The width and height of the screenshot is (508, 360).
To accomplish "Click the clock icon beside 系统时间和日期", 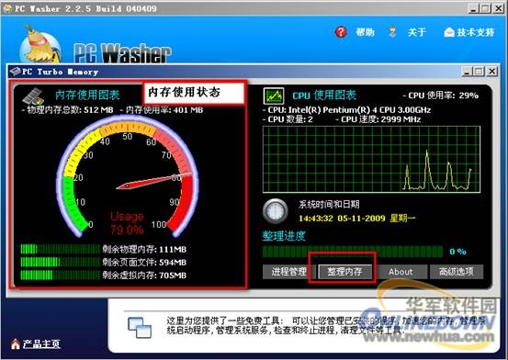I will (275, 211).
